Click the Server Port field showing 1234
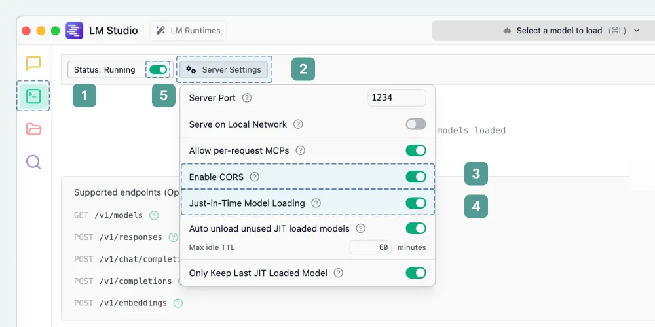This screenshot has height=327, width=655. coord(397,98)
